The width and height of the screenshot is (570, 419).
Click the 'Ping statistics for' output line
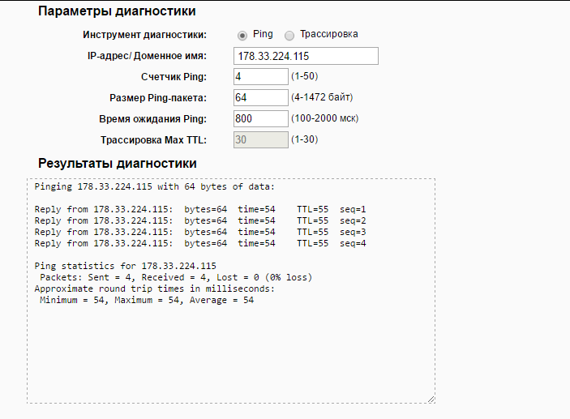pyautogui.click(x=124, y=266)
